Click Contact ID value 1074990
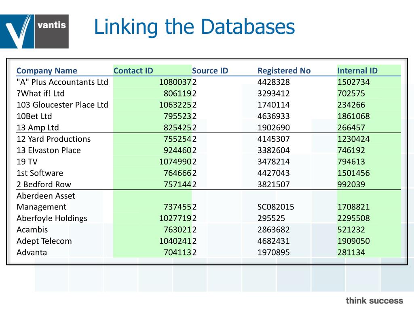This screenshot has width=414, height=310. [x=175, y=161]
